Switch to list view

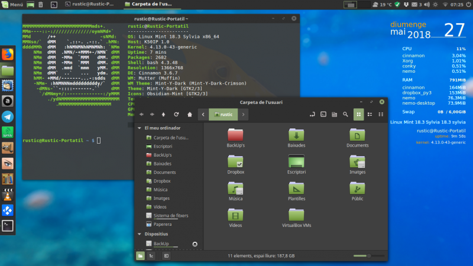coord(370,114)
